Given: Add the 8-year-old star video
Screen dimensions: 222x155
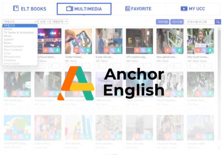Looking at the screenshot, I should (107, 50).
